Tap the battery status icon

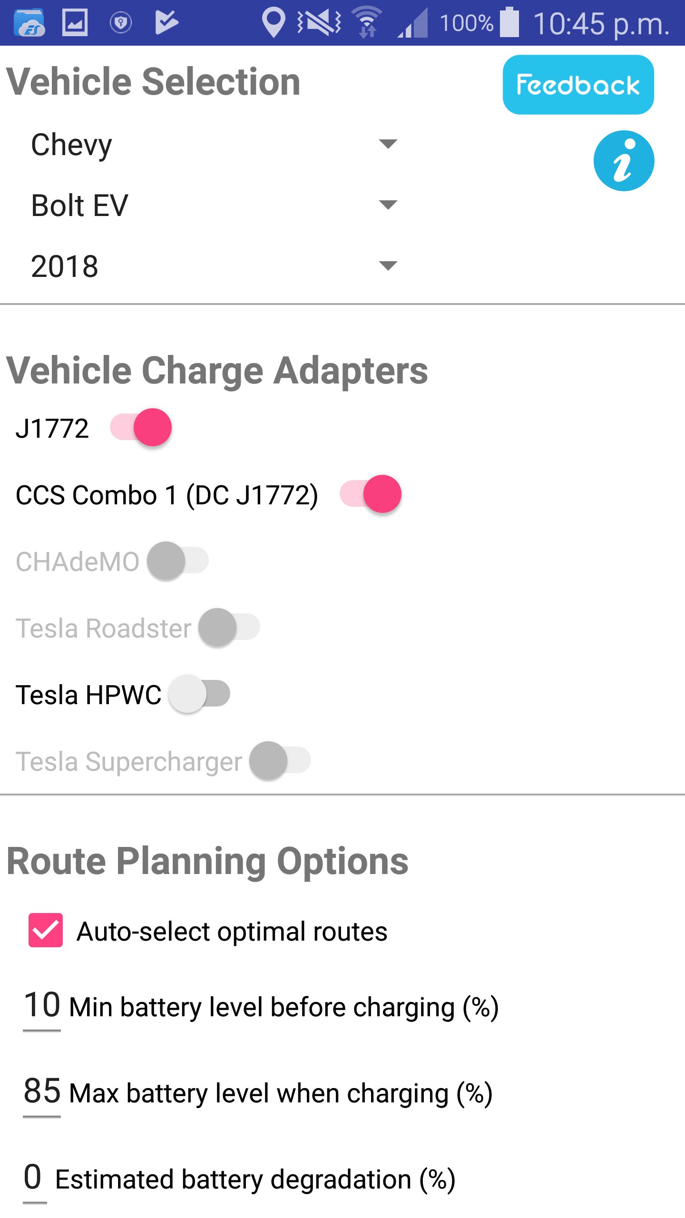click(x=509, y=23)
